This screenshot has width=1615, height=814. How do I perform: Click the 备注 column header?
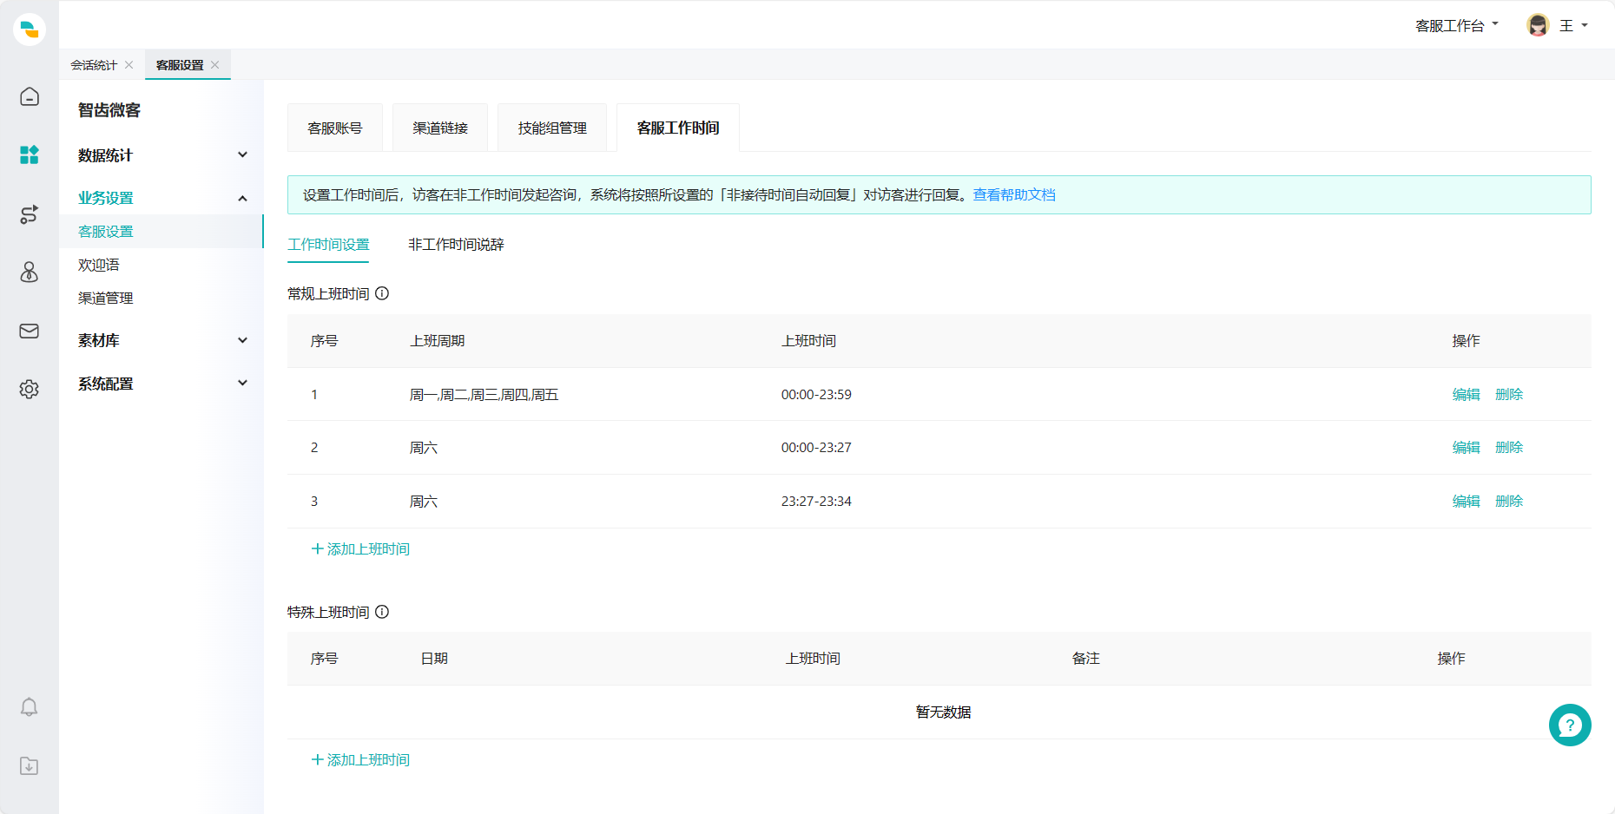click(x=1086, y=659)
